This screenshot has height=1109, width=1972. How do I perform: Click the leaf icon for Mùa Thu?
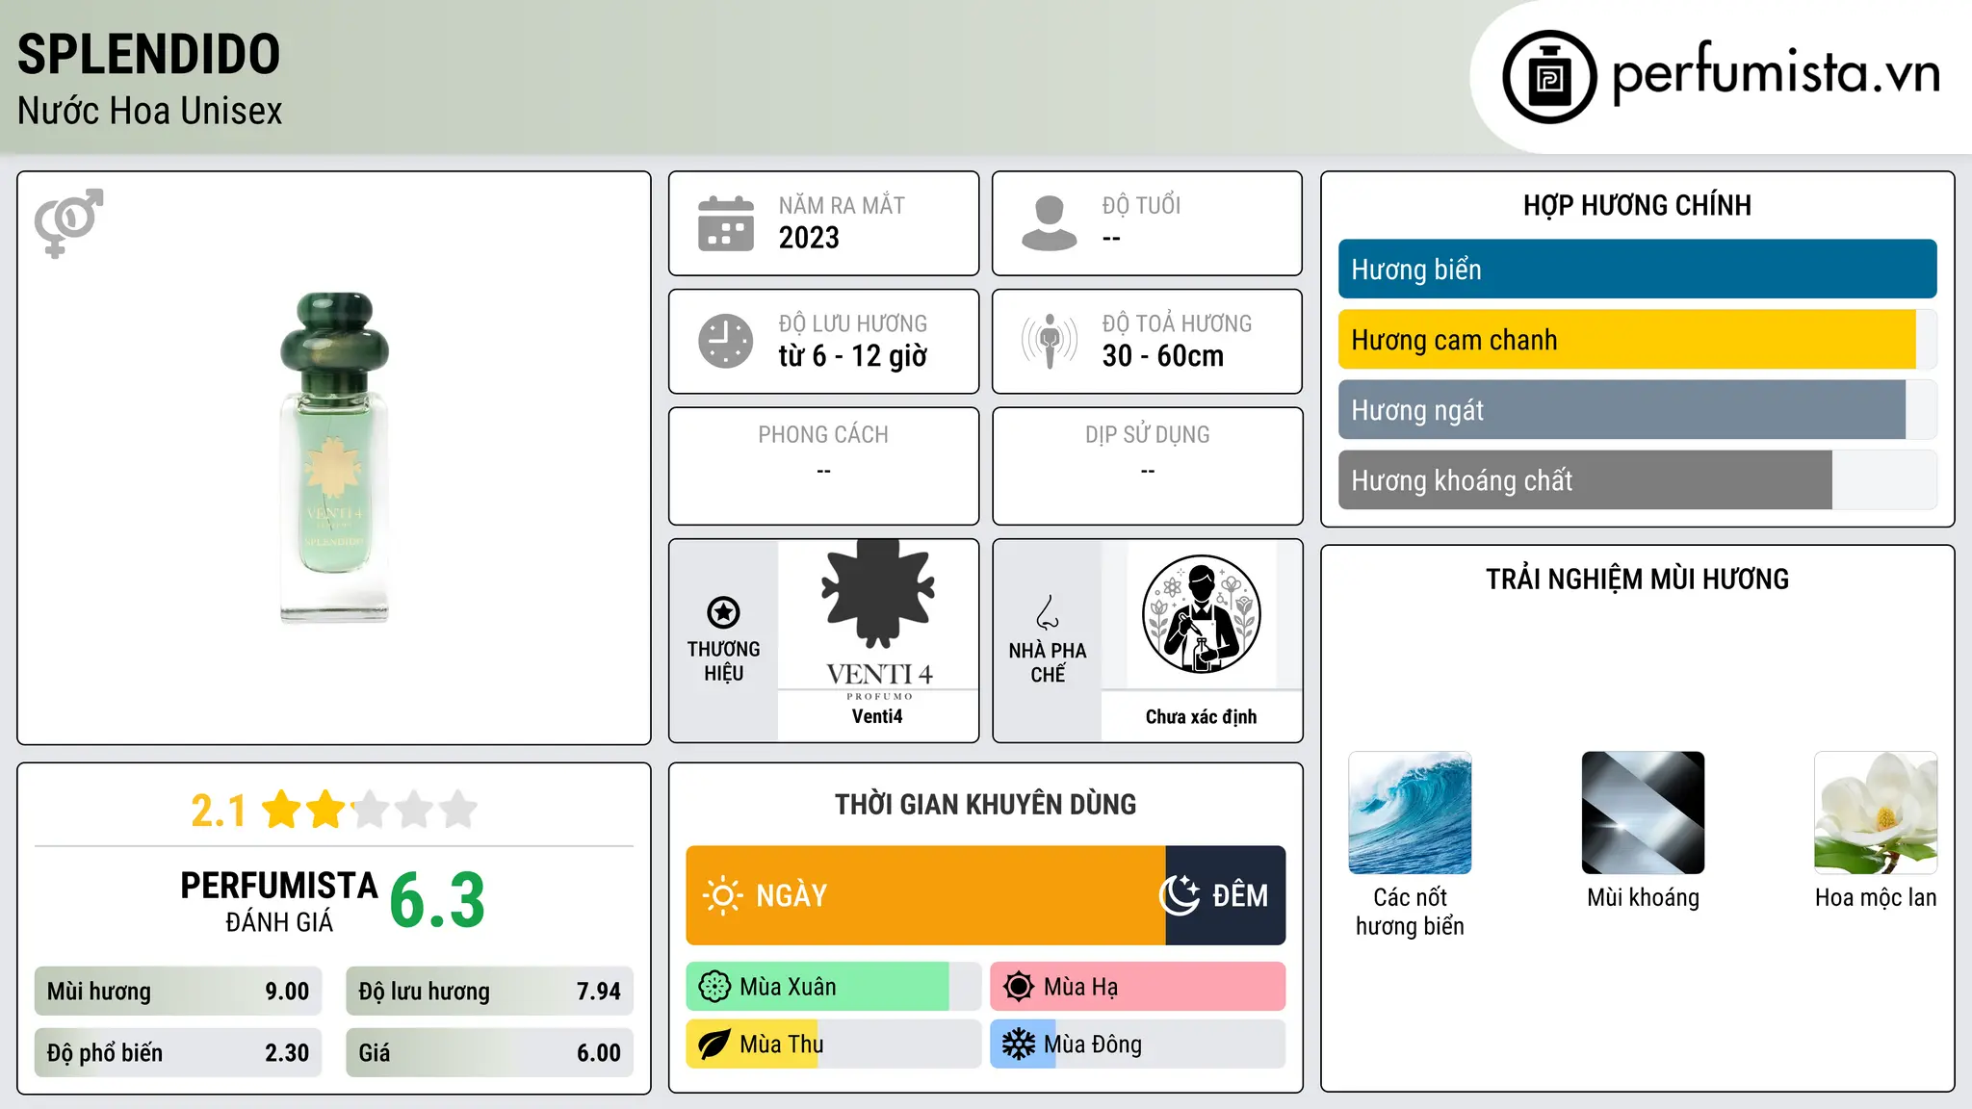(x=714, y=1045)
